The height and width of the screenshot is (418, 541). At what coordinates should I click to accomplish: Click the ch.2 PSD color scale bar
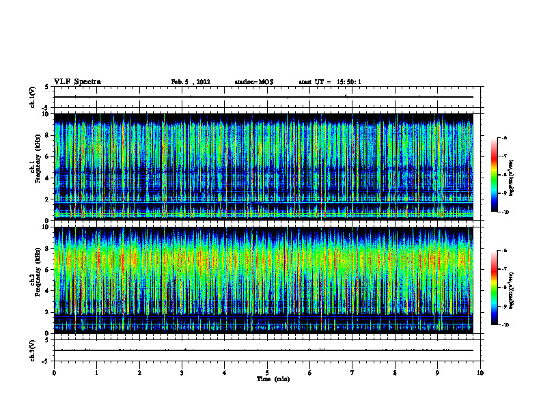(494, 288)
